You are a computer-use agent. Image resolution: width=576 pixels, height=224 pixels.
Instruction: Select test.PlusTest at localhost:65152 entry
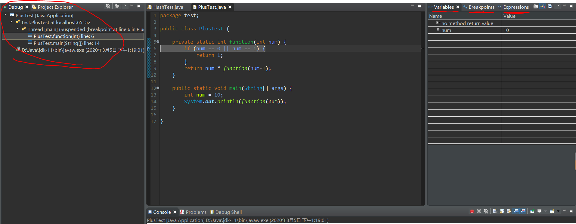click(56, 22)
